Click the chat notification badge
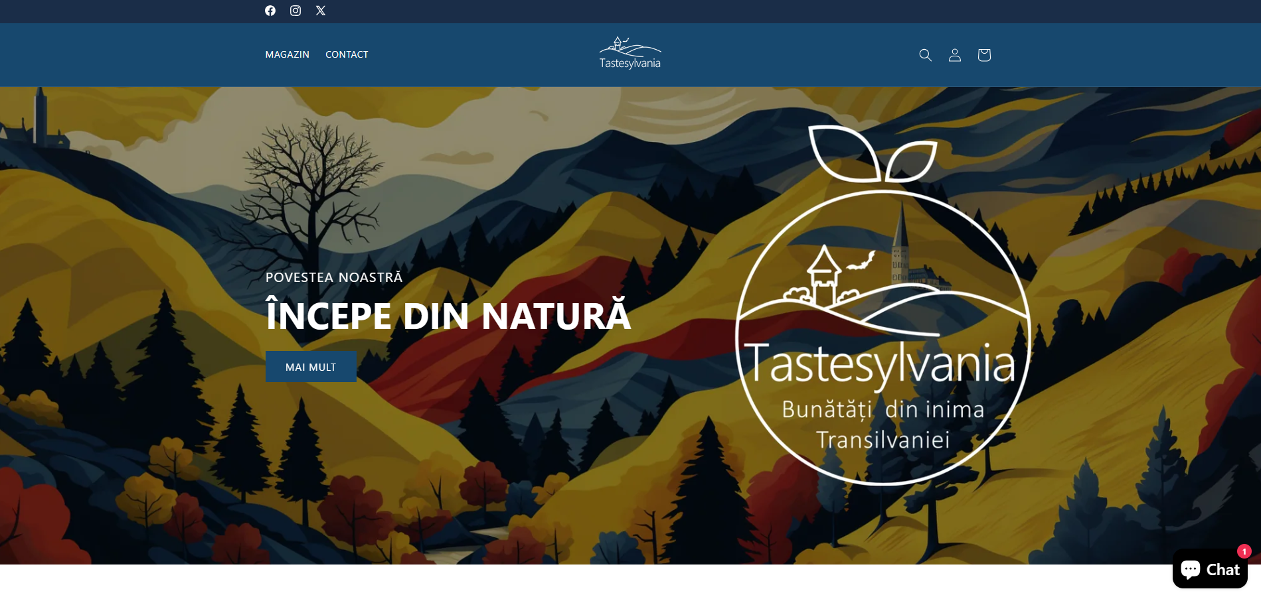This screenshot has height=599, width=1261. [1244, 551]
